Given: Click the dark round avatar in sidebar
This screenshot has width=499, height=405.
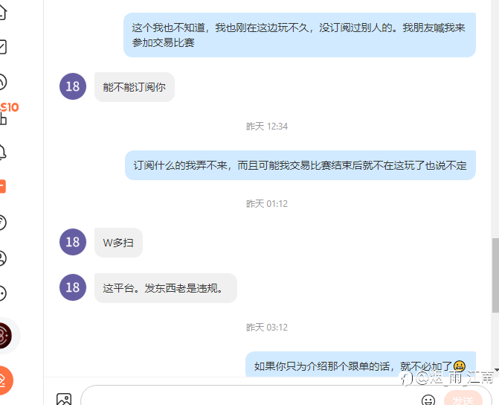Looking at the screenshot, I should pos(5,336).
